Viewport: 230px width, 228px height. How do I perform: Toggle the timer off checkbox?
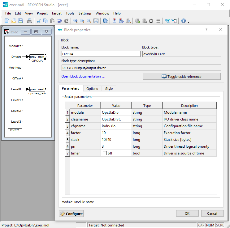105,153
